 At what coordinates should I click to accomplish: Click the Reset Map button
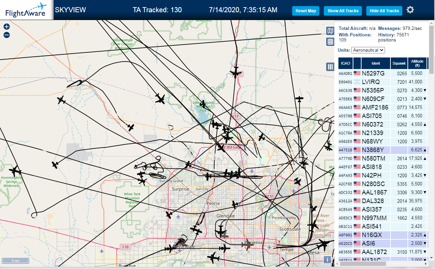click(306, 11)
